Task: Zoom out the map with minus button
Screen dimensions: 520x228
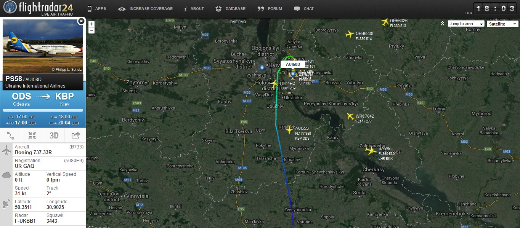Action: click(91, 30)
